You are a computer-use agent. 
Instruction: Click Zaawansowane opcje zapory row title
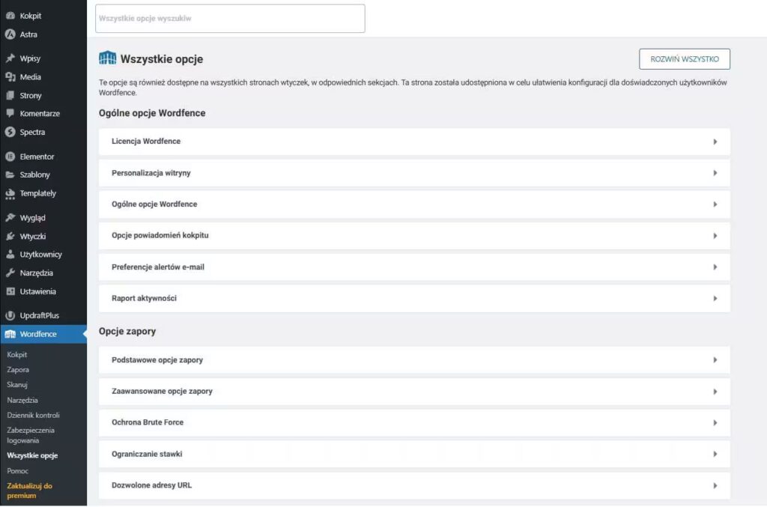(162, 391)
